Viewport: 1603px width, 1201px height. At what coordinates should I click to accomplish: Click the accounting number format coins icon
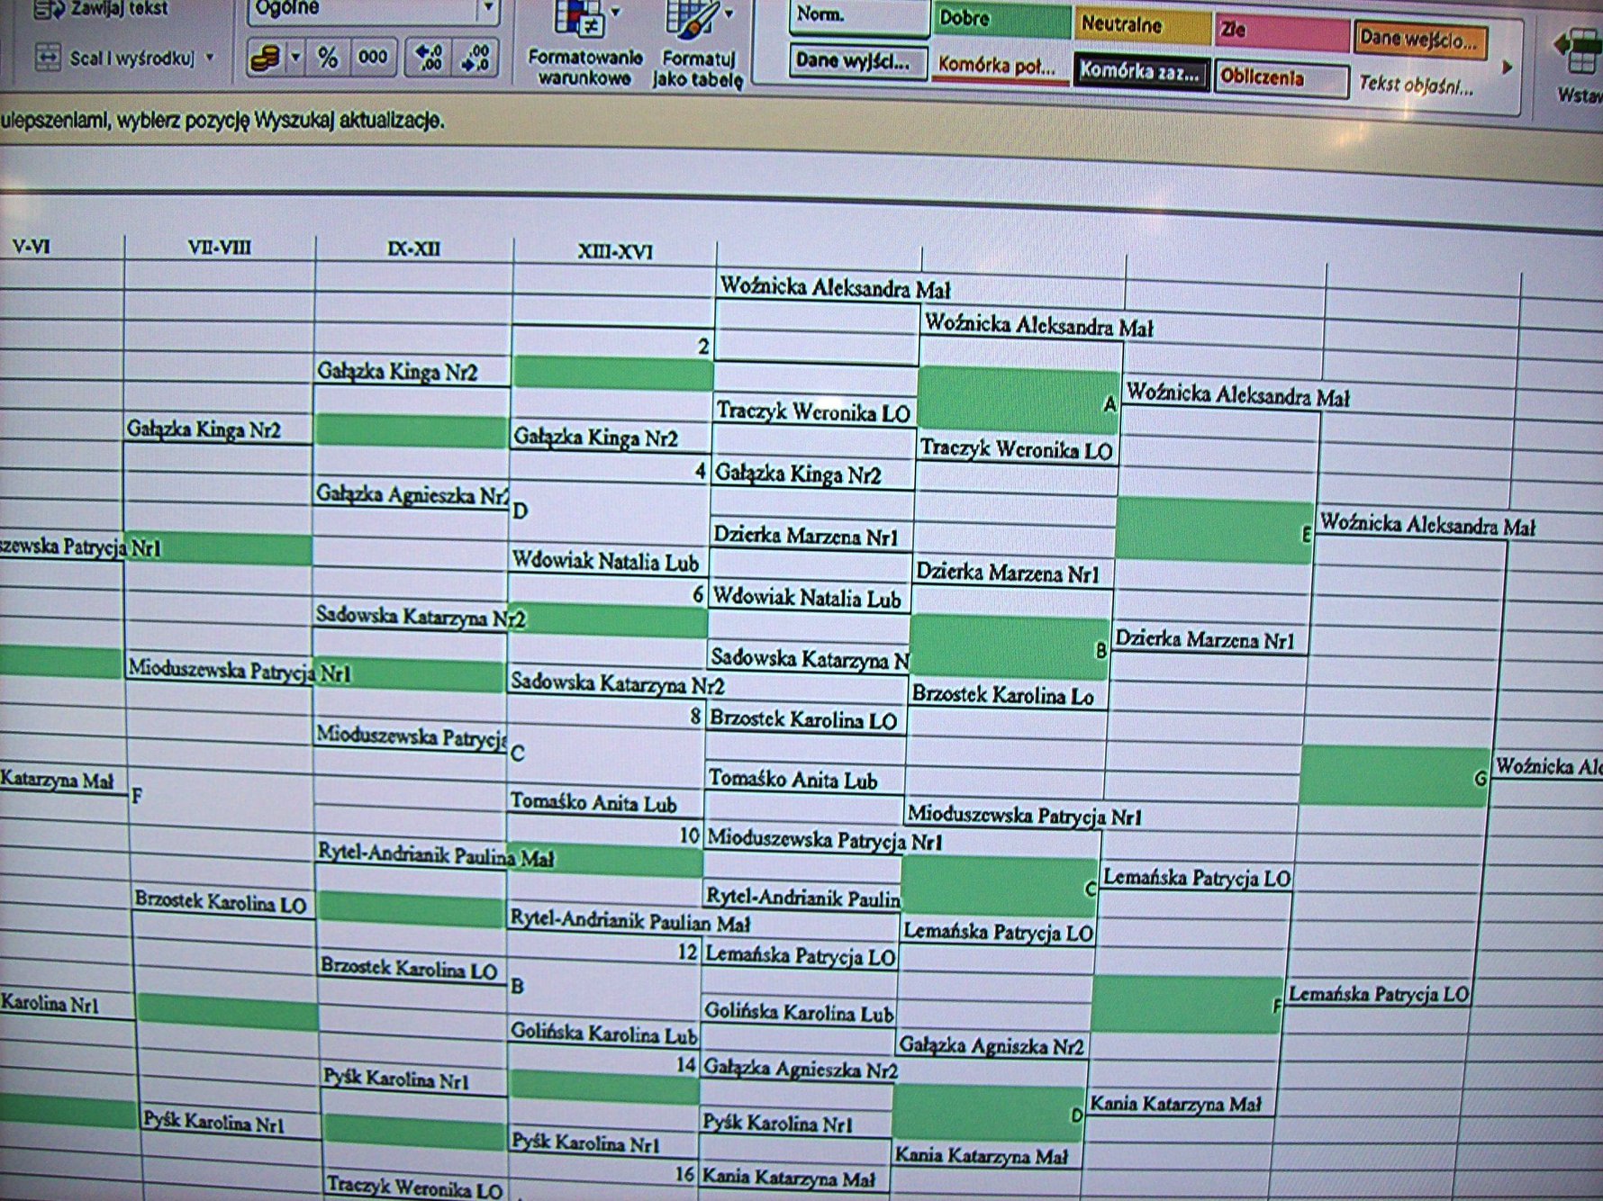click(x=265, y=59)
